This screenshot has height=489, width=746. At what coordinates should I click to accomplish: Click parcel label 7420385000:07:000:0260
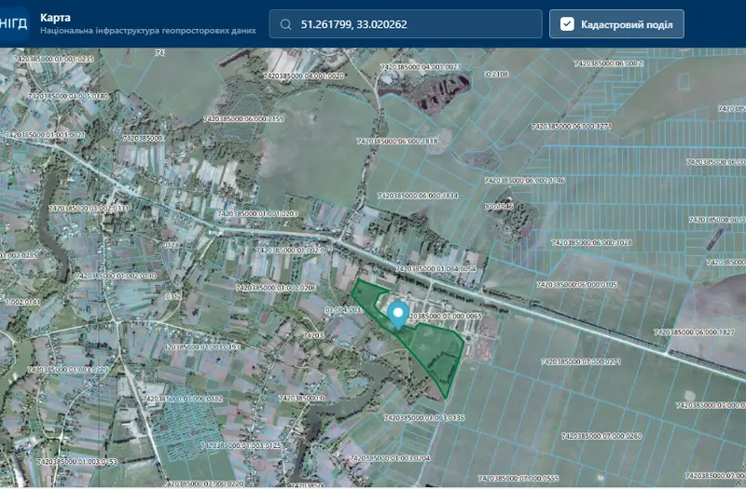[601, 436]
